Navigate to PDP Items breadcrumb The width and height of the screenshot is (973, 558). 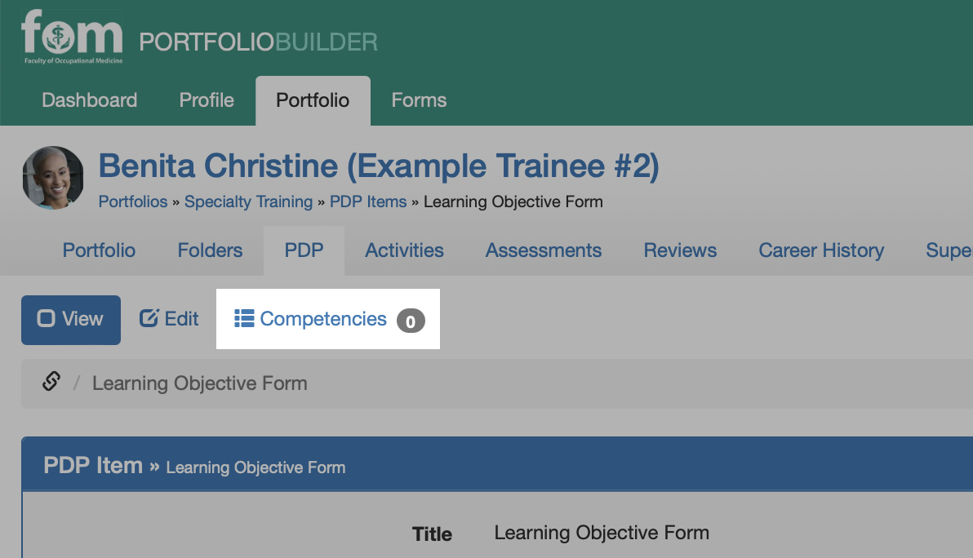point(368,201)
